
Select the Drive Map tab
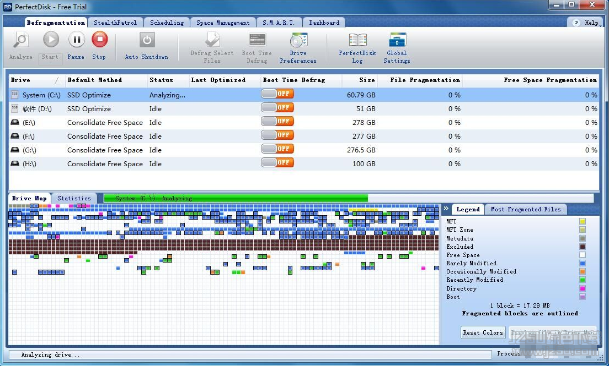[x=30, y=198]
